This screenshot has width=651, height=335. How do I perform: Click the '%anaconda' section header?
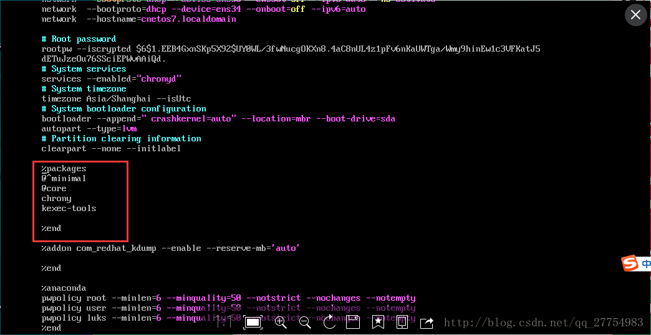[x=64, y=288]
